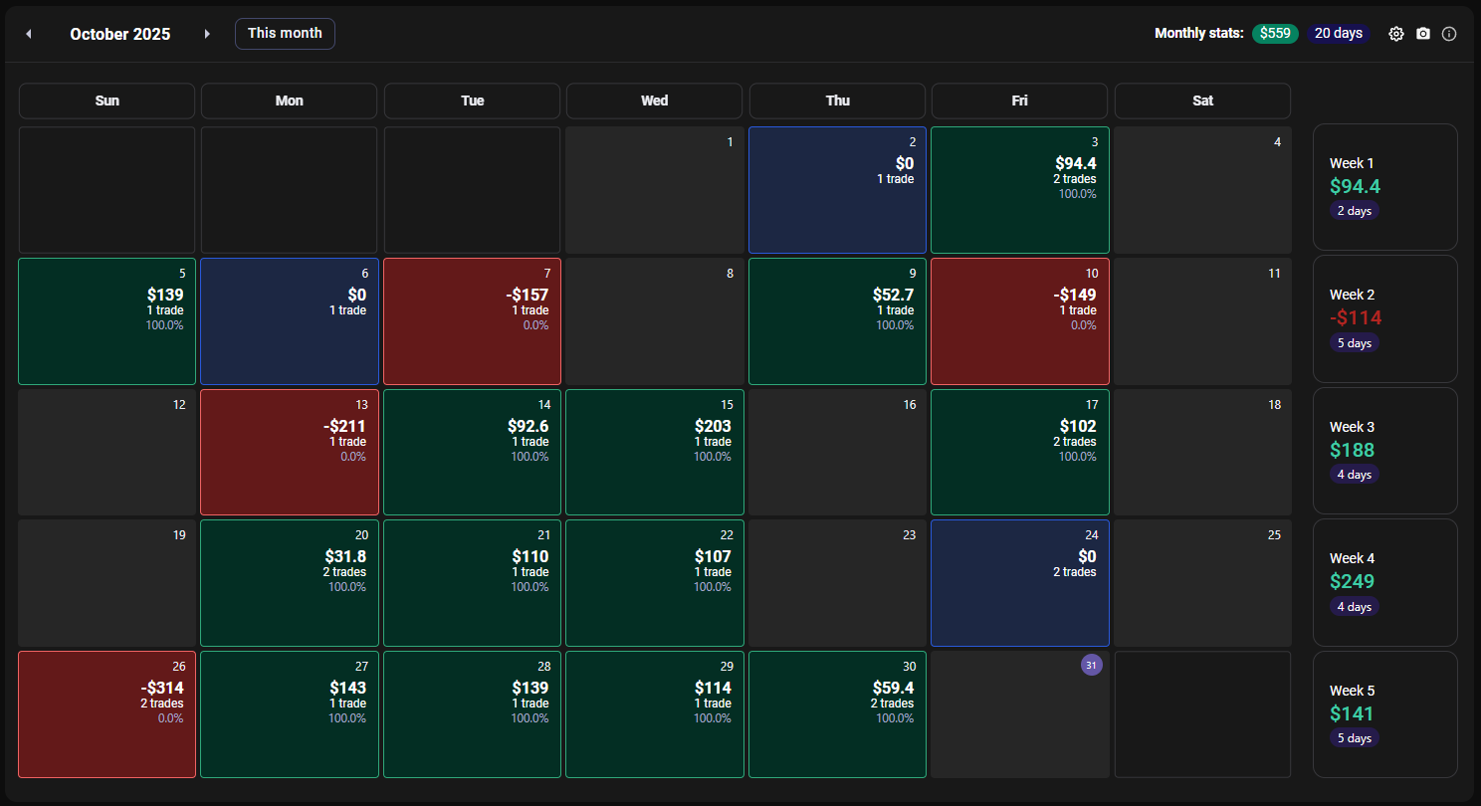Select October 7 loss day -$157
This screenshot has height=806, width=1481.
tap(472, 320)
